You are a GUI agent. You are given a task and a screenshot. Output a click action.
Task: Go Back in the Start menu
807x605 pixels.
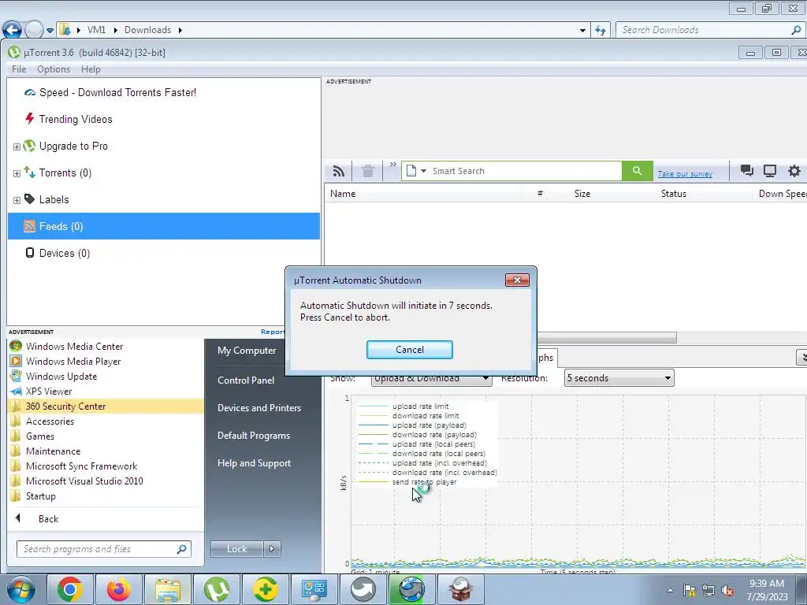click(x=48, y=519)
